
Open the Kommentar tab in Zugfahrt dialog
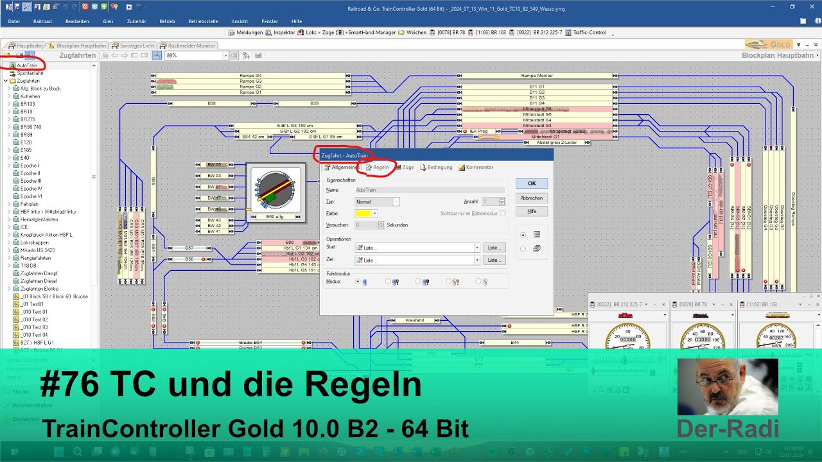(x=476, y=167)
